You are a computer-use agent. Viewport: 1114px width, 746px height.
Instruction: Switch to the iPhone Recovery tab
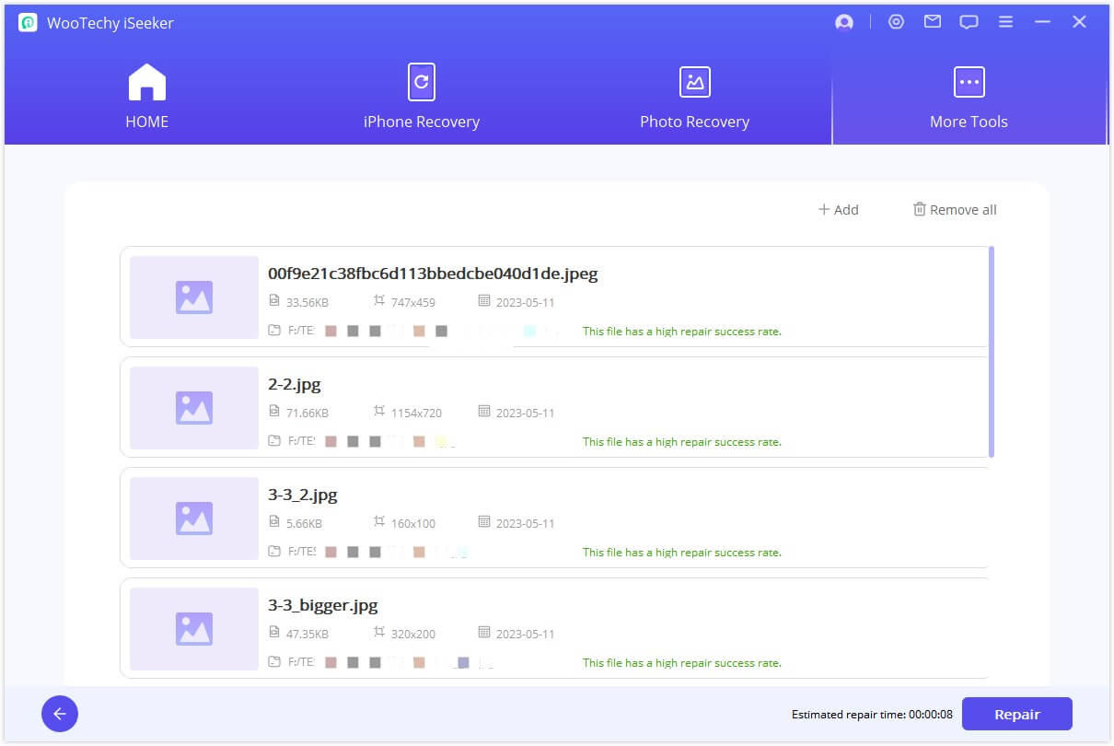(421, 97)
